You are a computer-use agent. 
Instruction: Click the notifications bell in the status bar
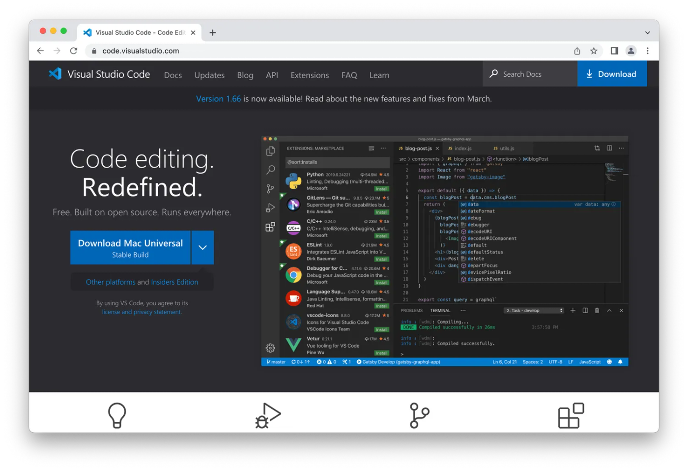tap(620, 361)
